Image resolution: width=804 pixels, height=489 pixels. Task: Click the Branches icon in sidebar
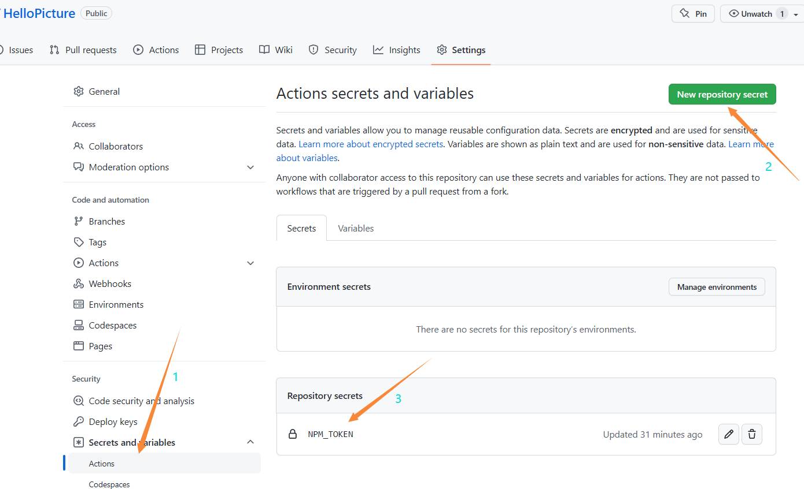pyautogui.click(x=79, y=221)
